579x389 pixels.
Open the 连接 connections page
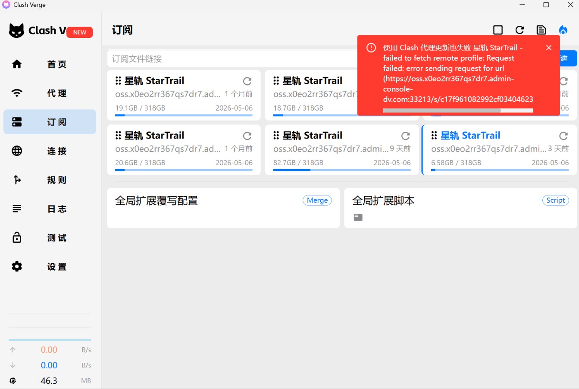50,151
